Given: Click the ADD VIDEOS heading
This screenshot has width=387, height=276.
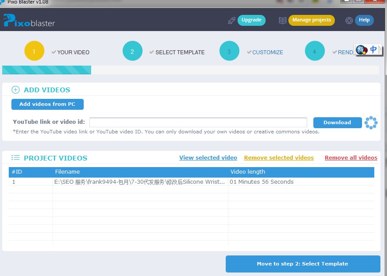Looking at the screenshot, I should click(47, 90).
